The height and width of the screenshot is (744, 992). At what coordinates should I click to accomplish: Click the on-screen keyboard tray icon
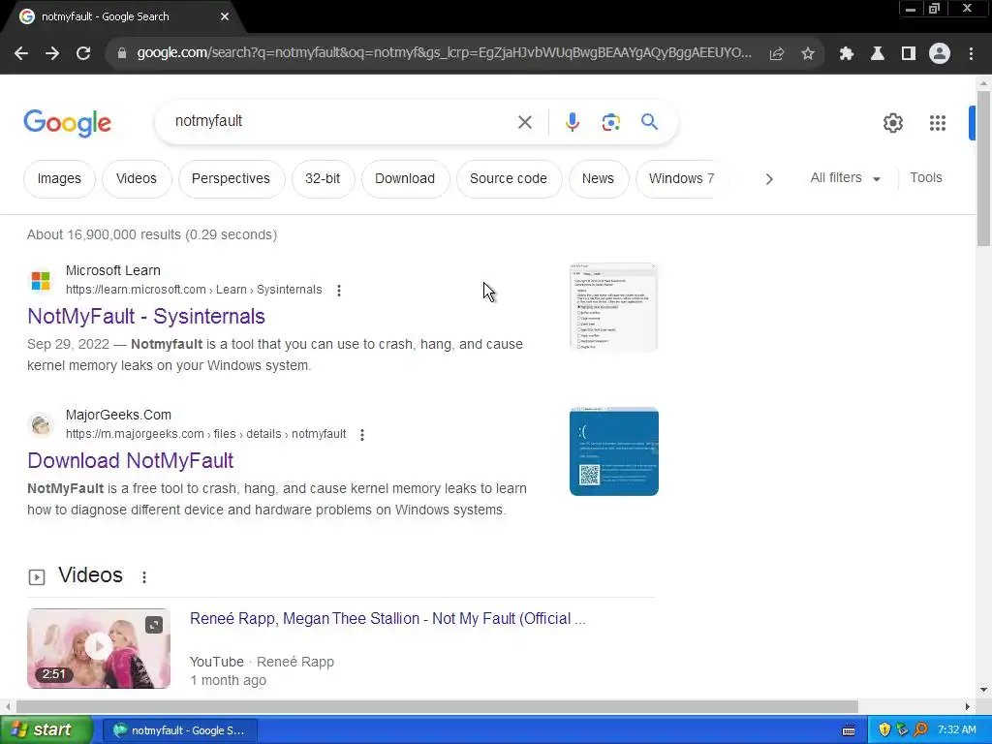pos(849,730)
